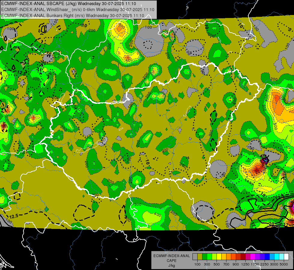Click the lime yellow-green legend swatch
This screenshot has height=270, width=294.
[x=214, y=257]
